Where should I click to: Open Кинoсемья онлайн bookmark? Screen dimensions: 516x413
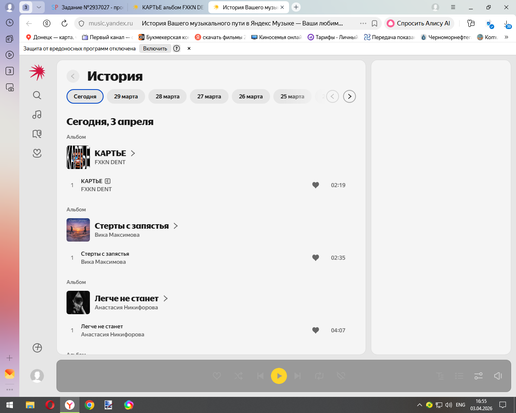pyautogui.click(x=277, y=37)
